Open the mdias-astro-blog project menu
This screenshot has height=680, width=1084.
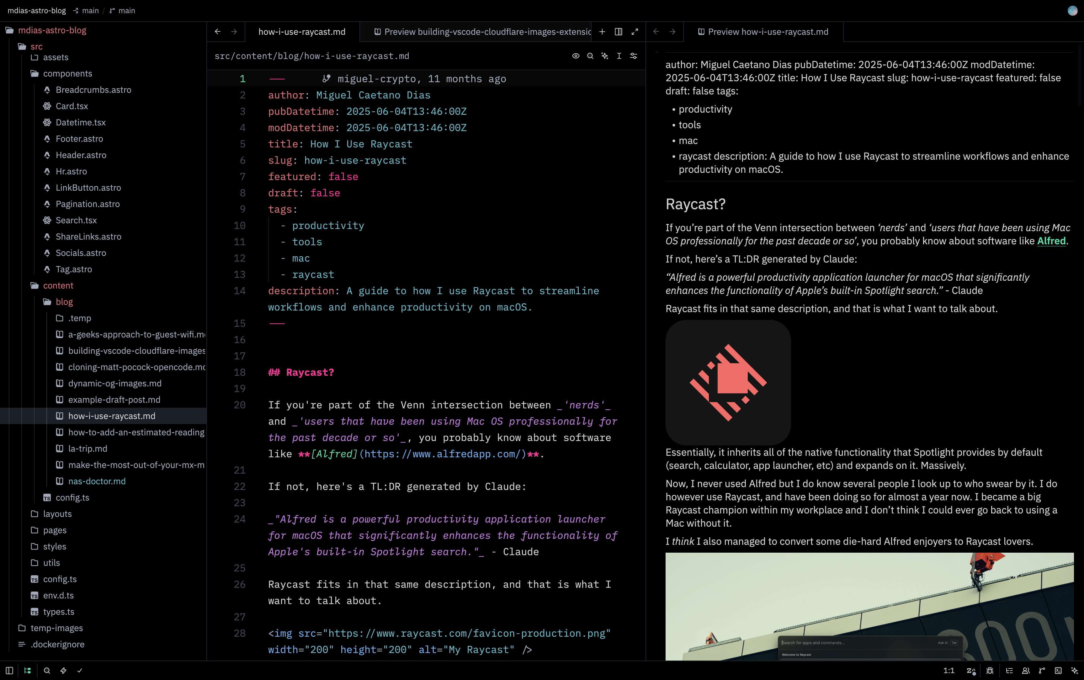coord(37,10)
